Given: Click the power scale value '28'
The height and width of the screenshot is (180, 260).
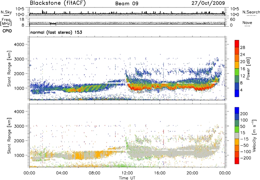Looking at the screenshot, I should [242, 47].
